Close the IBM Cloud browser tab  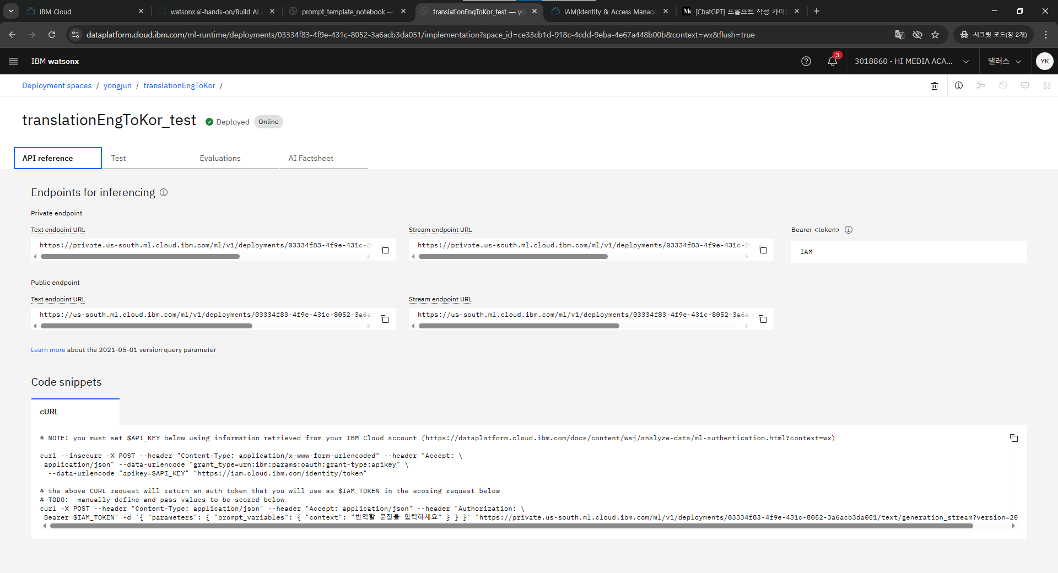[x=141, y=11]
